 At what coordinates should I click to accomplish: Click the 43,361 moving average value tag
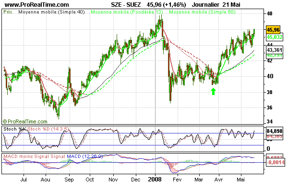pos(274,50)
